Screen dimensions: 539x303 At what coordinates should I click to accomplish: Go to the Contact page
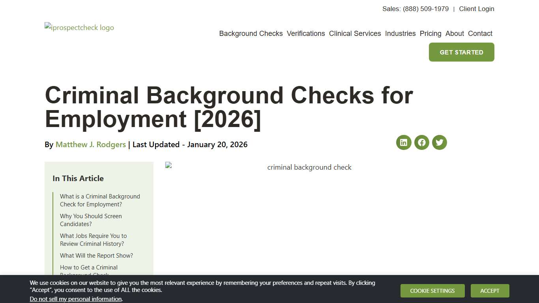[480, 34]
